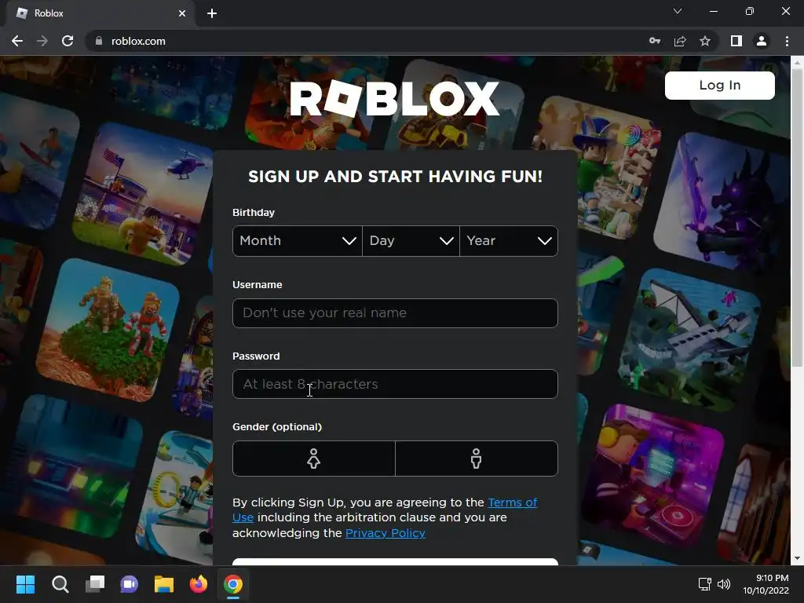Click the purple dragon game thumbnail
This screenshot has width=804, height=603.
click(x=722, y=203)
